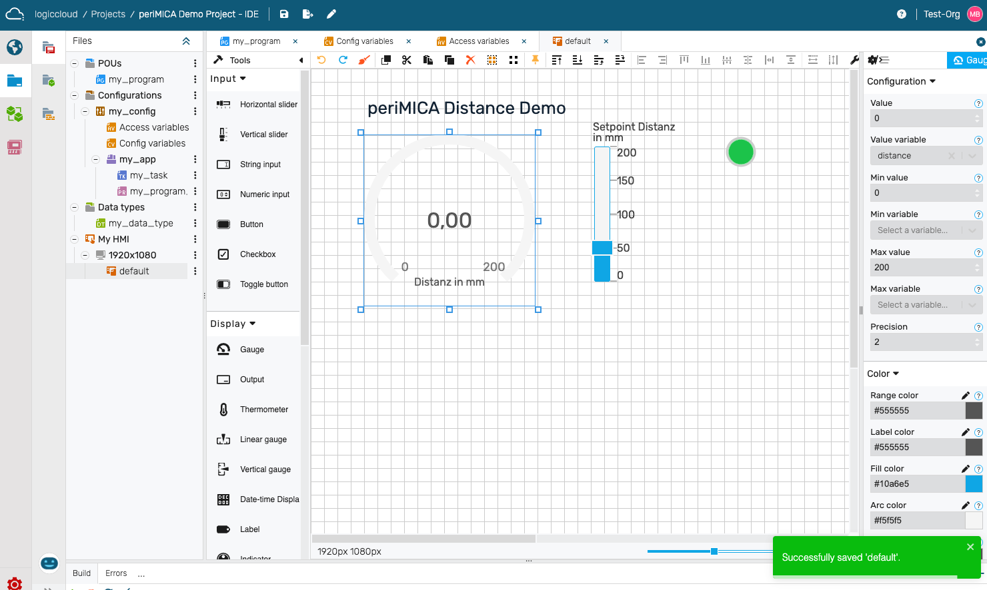Click the undo arrow in the editor toolbar
Image resolution: width=987 pixels, height=590 pixels.
coord(321,60)
